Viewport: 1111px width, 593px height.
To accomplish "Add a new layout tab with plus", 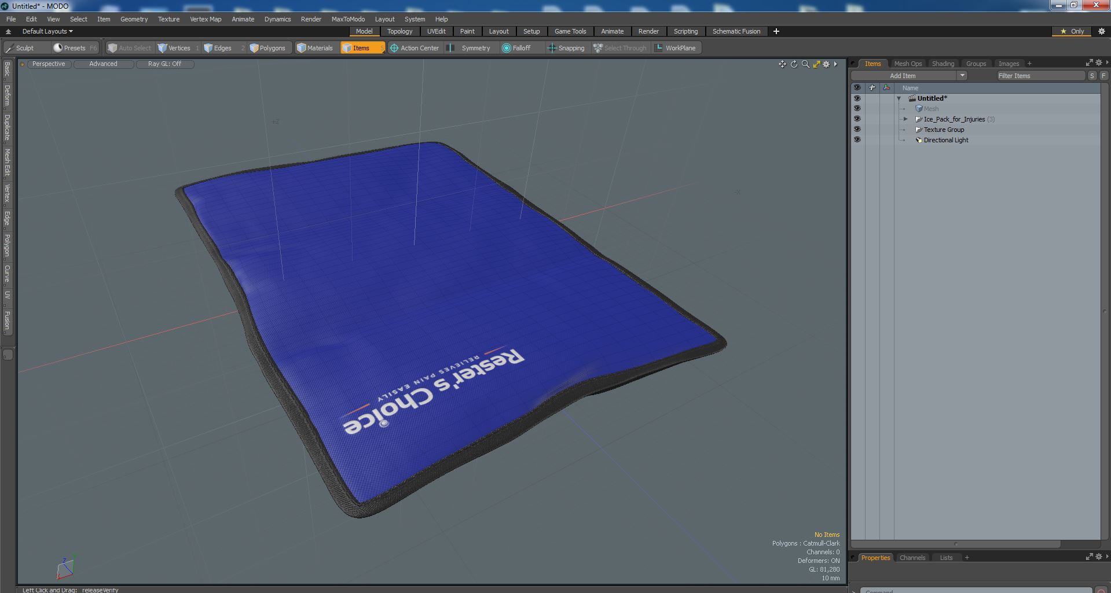I will click(x=776, y=31).
